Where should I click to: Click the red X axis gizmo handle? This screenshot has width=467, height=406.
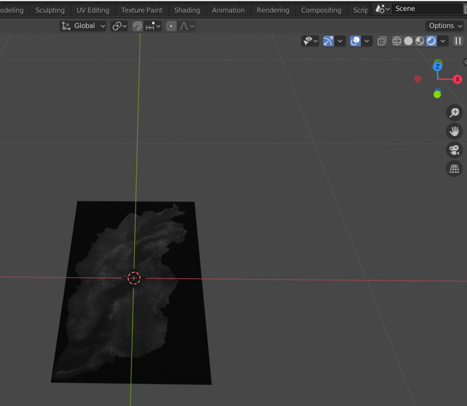click(458, 79)
